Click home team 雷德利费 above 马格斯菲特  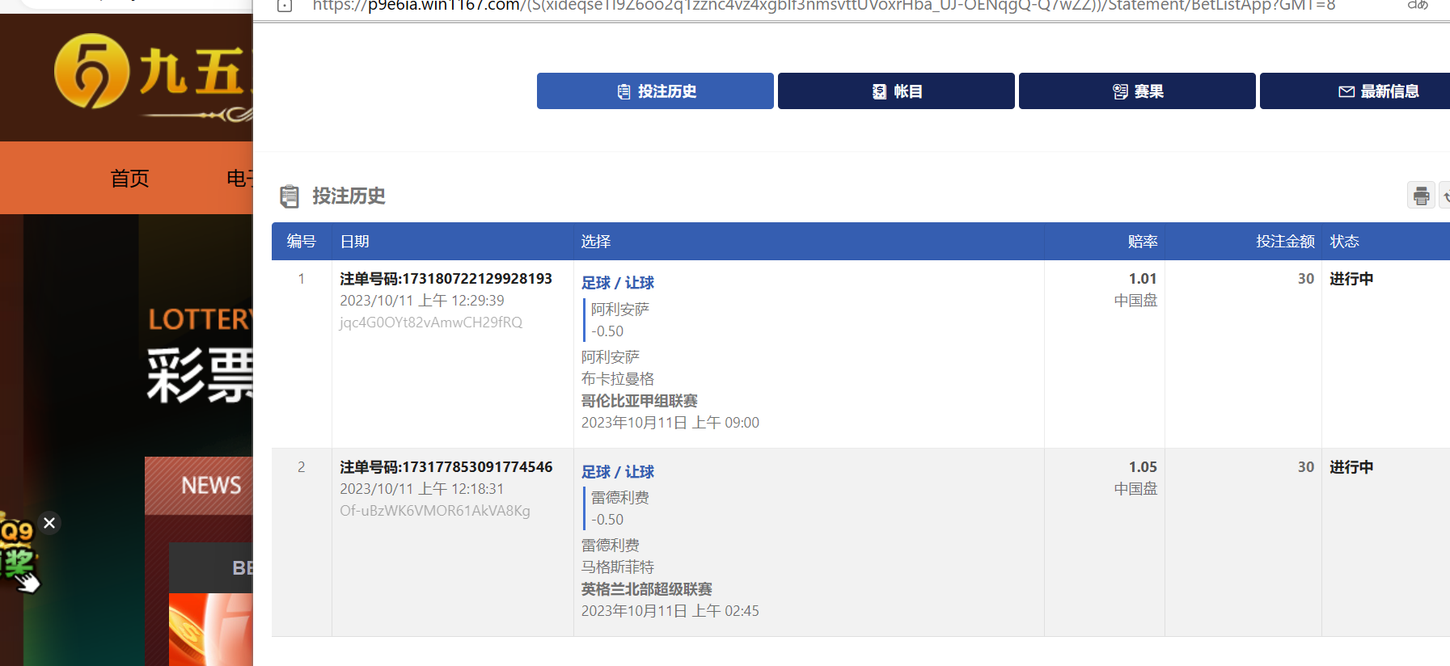[611, 546]
